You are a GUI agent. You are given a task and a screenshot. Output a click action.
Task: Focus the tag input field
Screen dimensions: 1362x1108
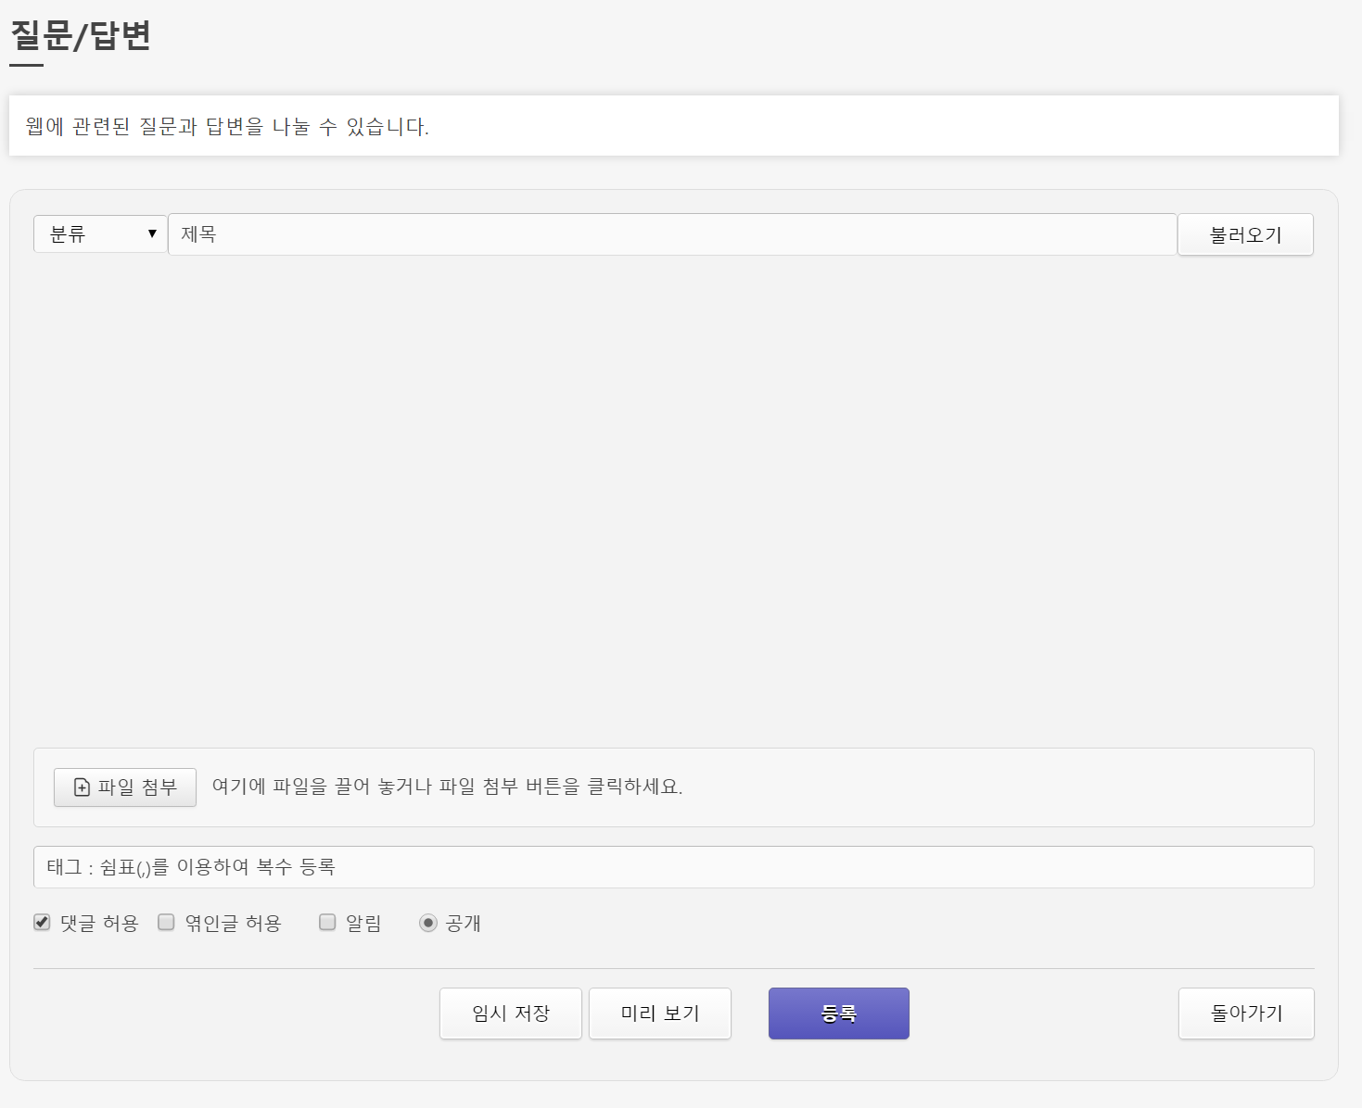click(673, 866)
